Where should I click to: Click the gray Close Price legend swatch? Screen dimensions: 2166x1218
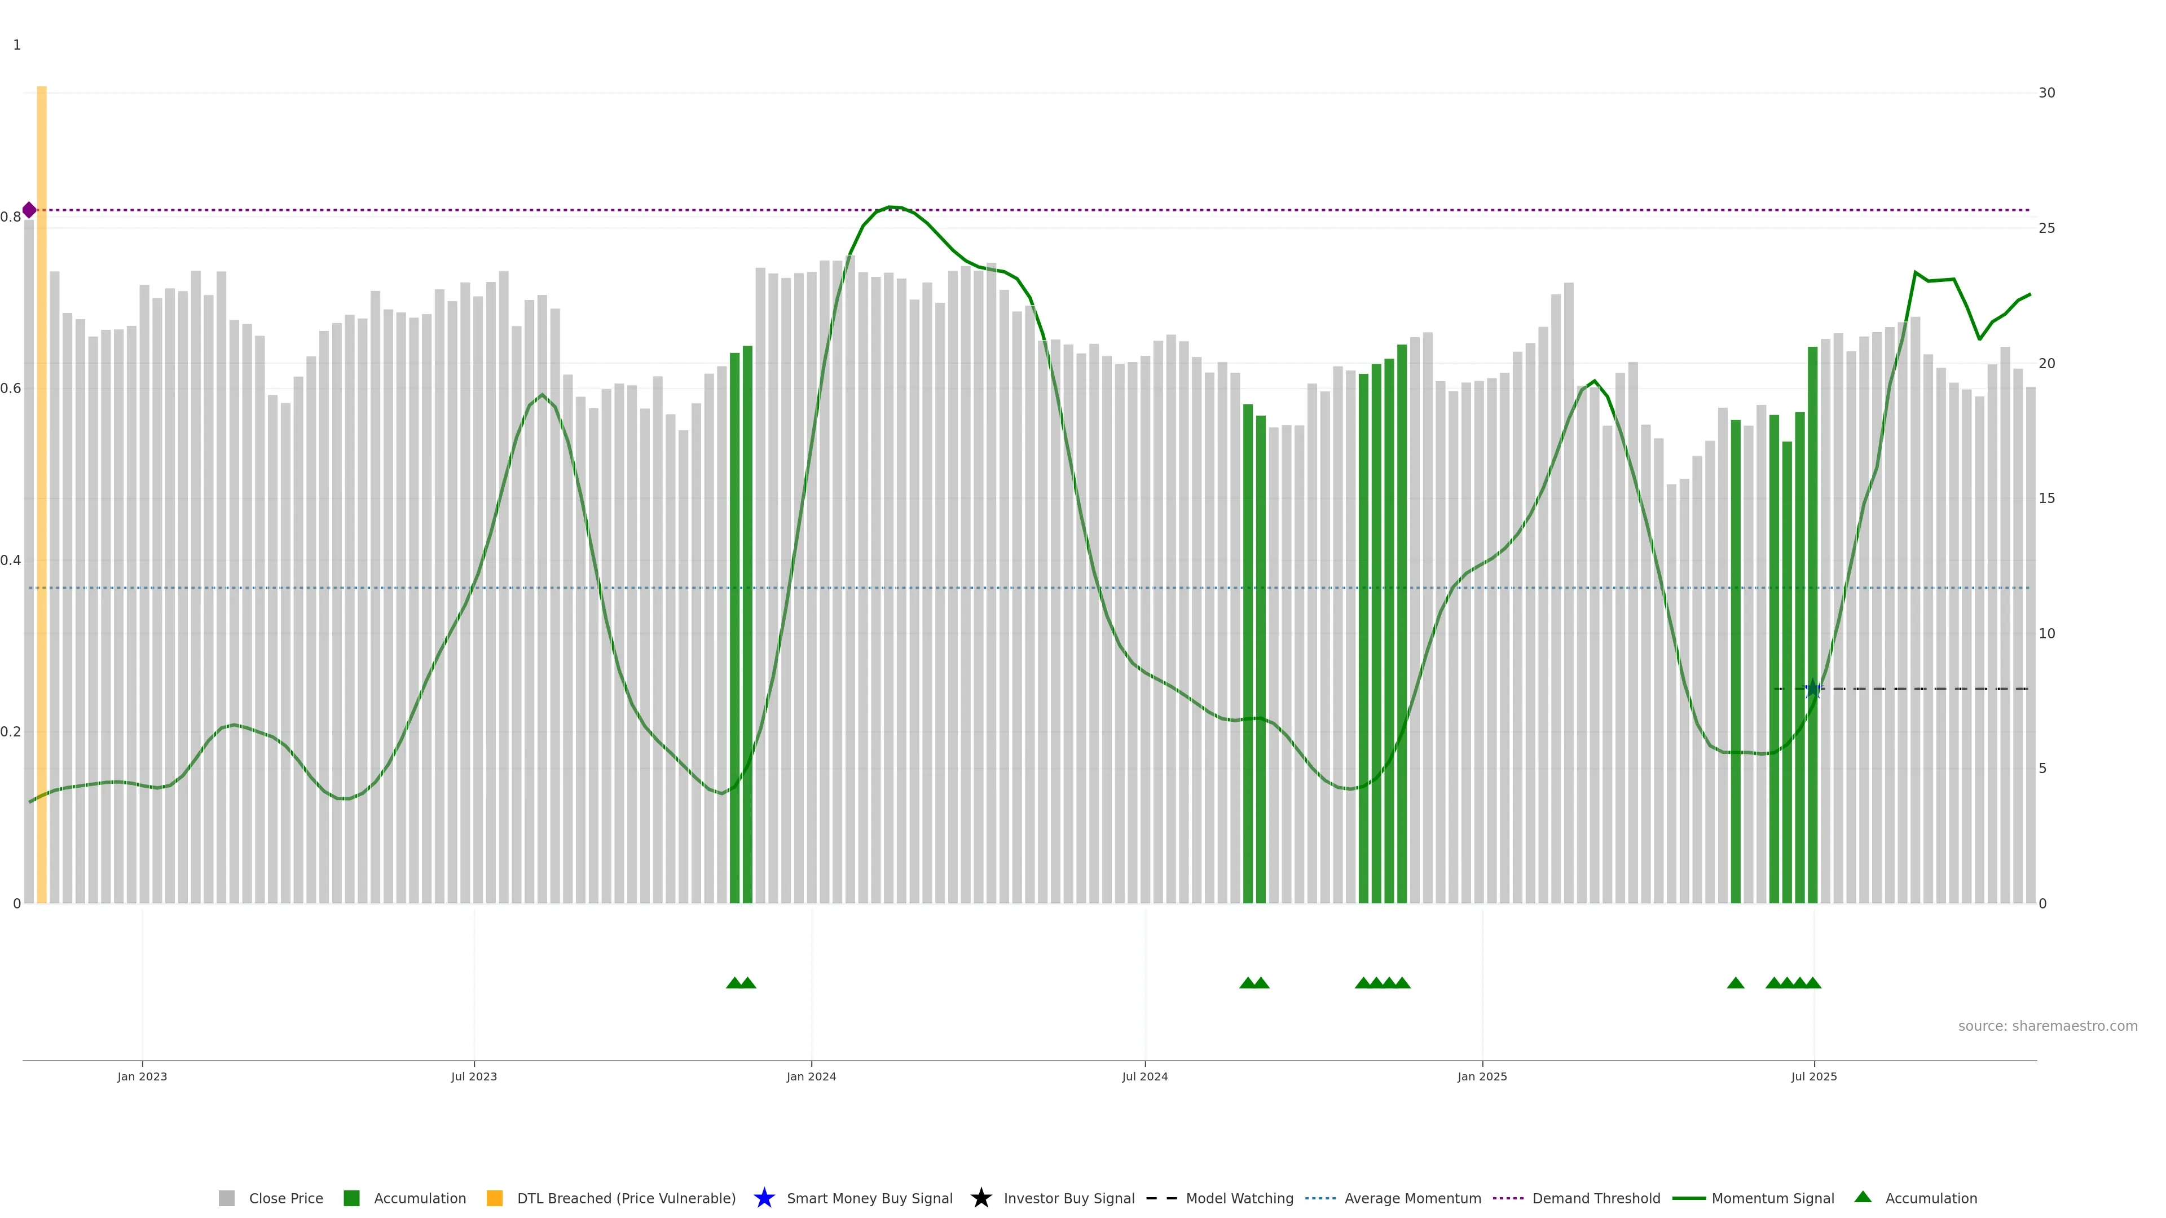(x=226, y=1198)
